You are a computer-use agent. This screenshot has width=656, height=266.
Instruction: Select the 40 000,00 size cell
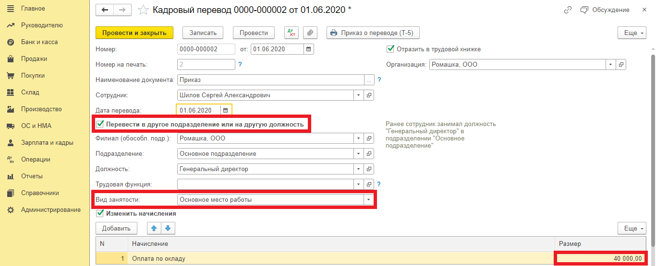[601, 258]
